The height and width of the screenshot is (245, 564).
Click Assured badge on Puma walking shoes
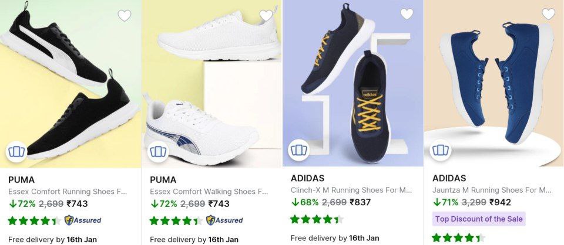(x=224, y=220)
